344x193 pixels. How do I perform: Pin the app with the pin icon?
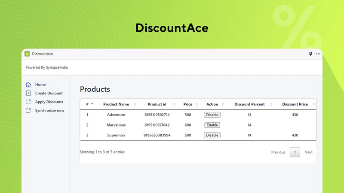coord(310,54)
